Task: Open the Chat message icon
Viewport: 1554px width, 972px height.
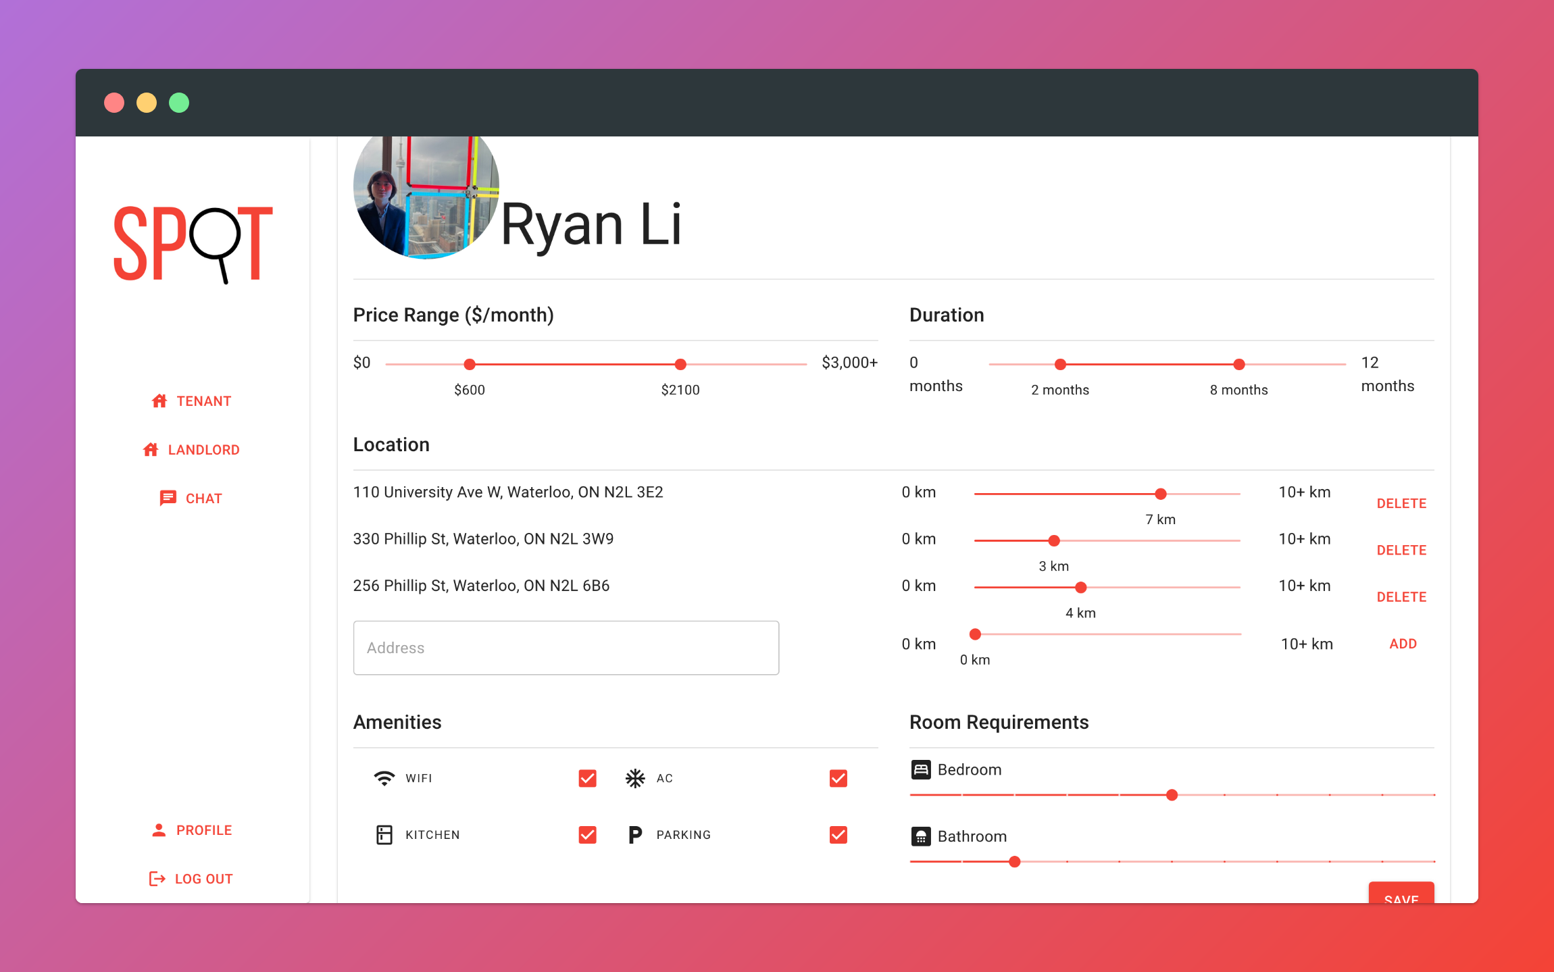Action: pos(168,498)
